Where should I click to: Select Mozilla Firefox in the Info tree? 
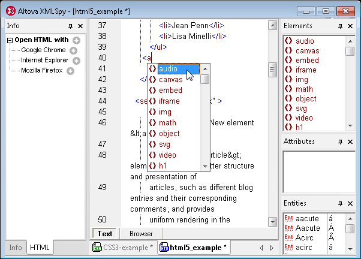41,70
